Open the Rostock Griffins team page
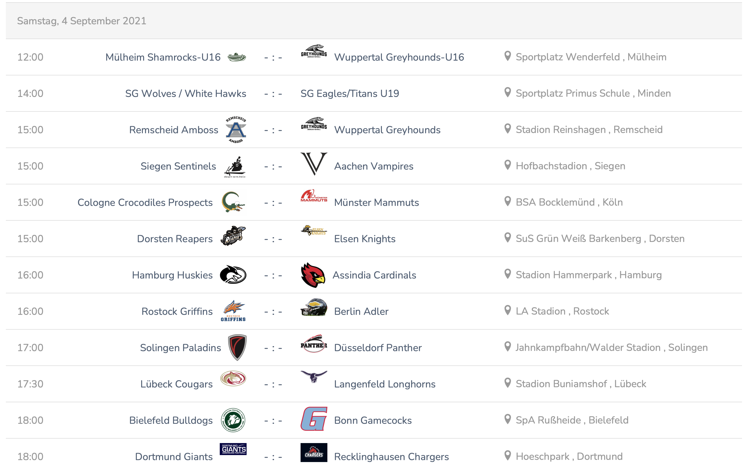 (x=177, y=311)
